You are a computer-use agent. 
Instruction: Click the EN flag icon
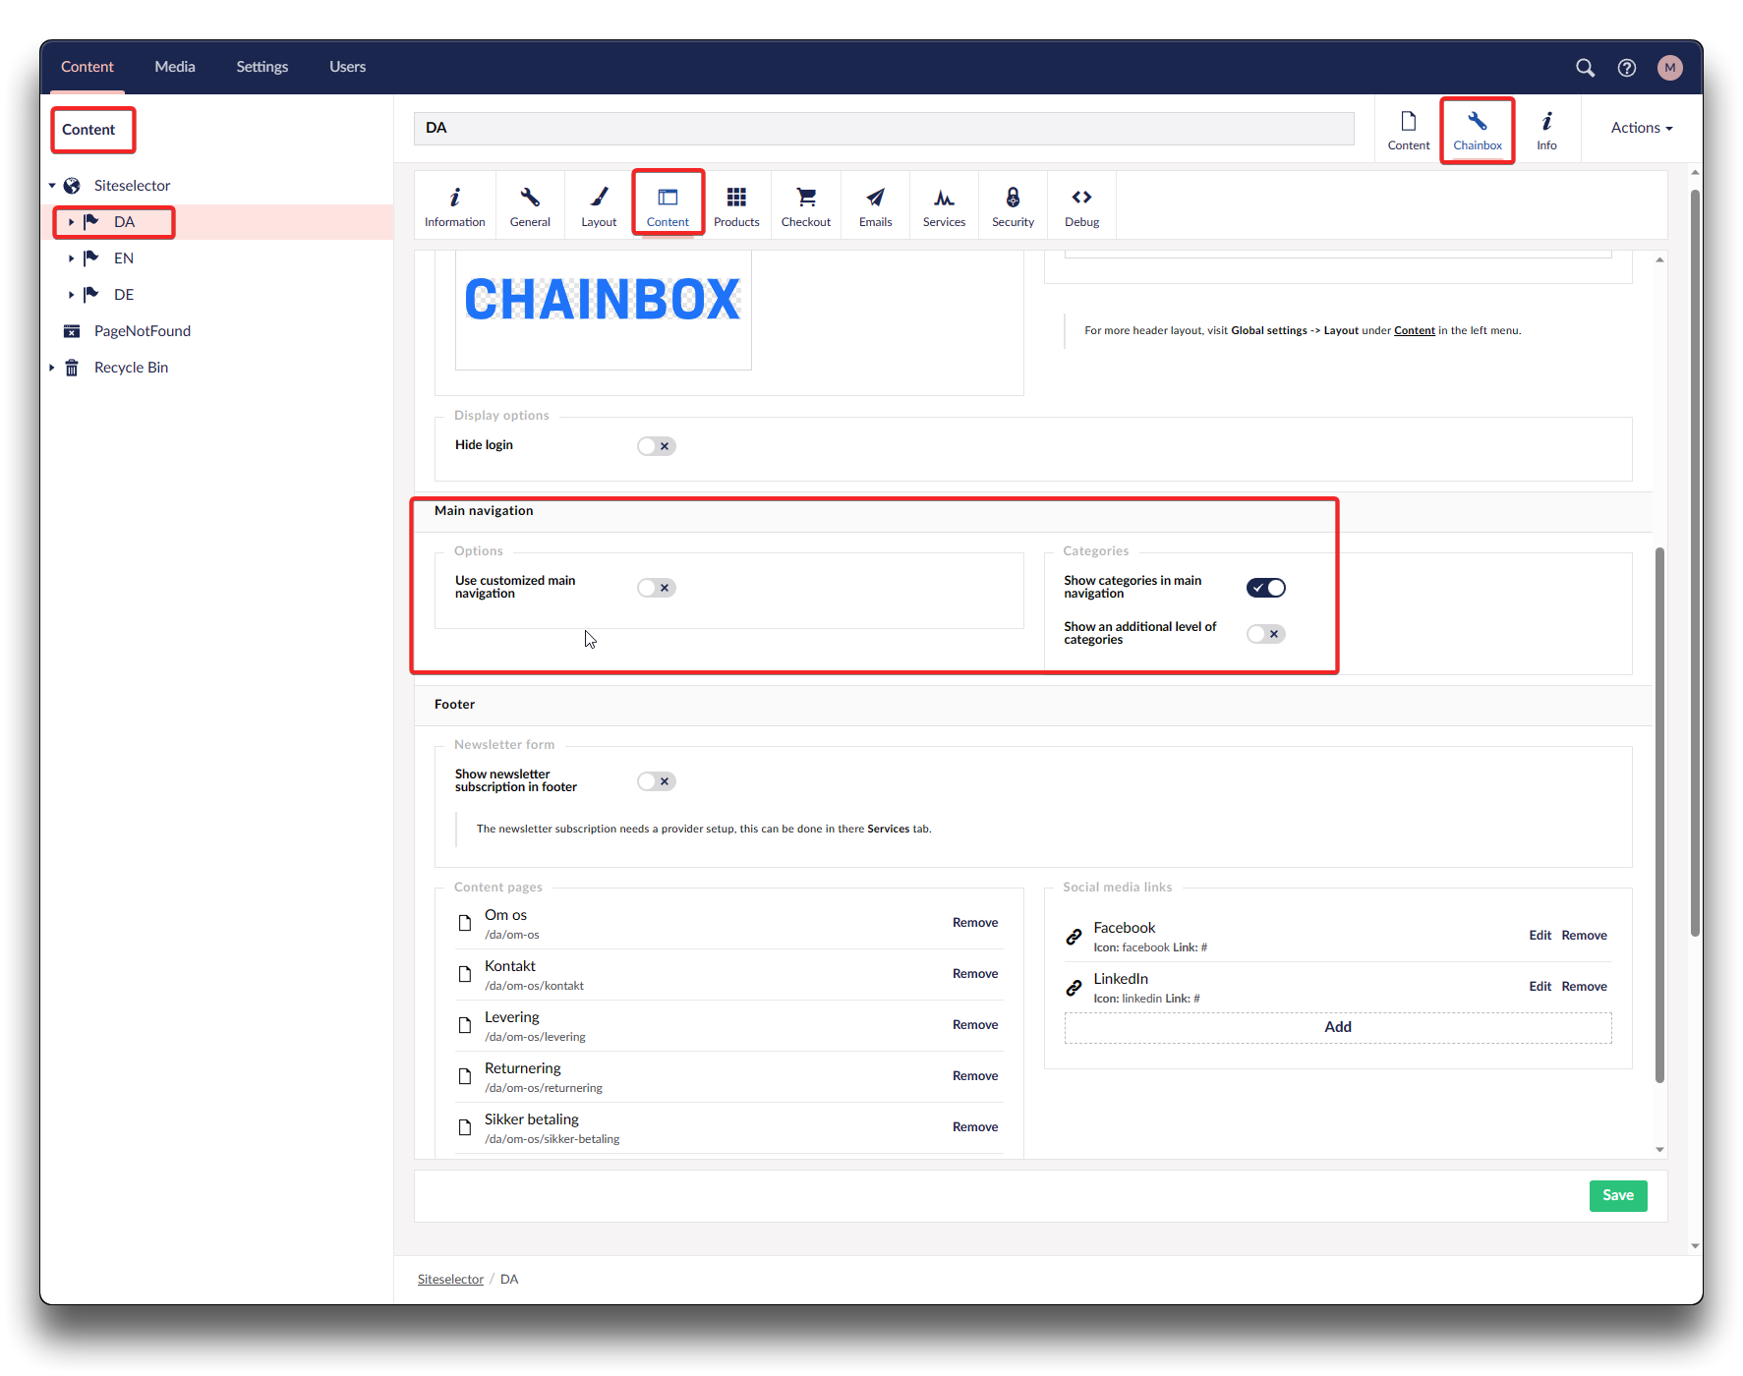click(91, 258)
